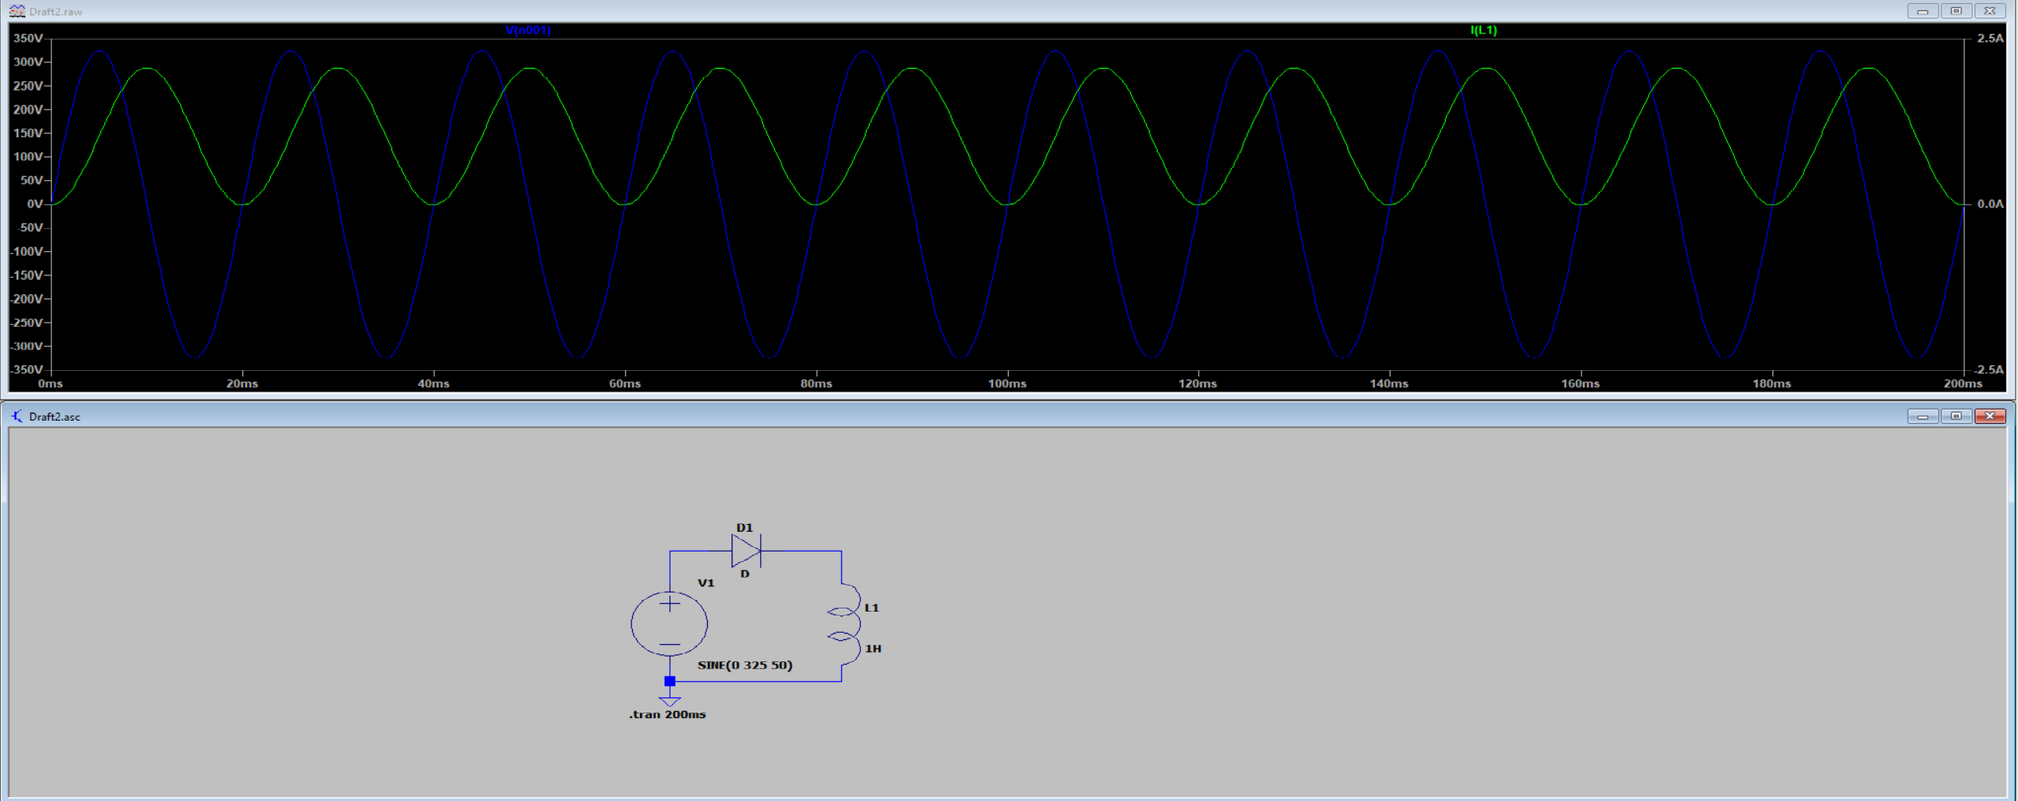Click the 'D' model label below the diode
This screenshot has height=801, width=2018.
(x=744, y=574)
